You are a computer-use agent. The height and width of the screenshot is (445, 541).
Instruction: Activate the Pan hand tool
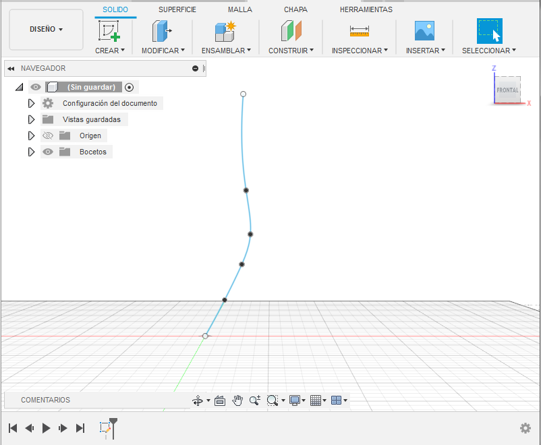click(237, 400)
